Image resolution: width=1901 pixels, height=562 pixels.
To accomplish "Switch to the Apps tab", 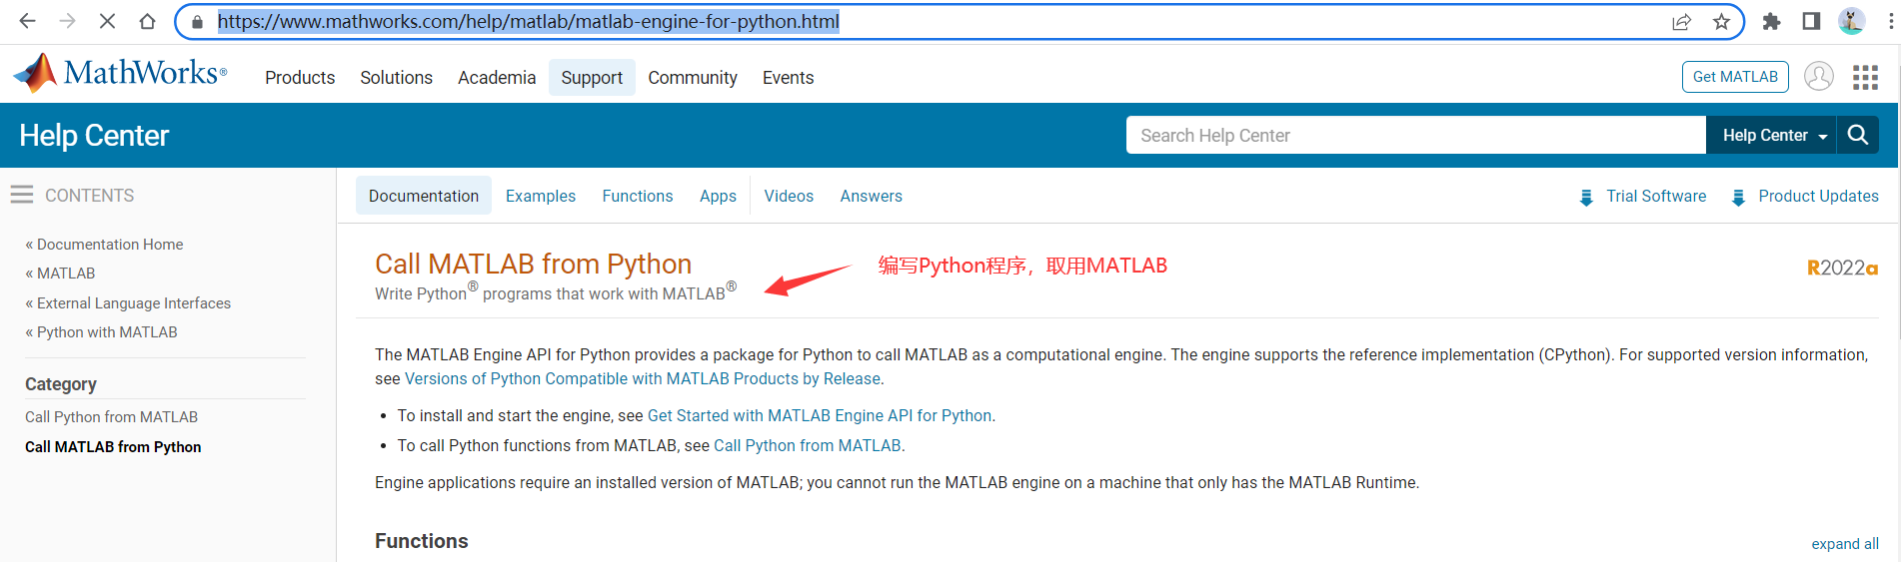I will coord(718,196).
